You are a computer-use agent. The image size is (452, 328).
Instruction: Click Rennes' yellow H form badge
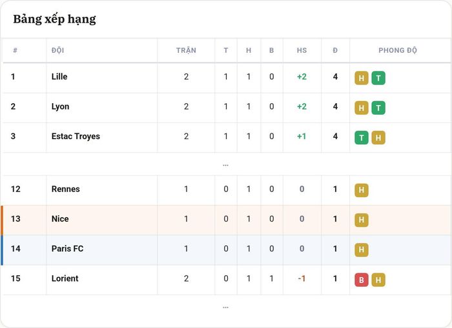pyautogui.click(x=362, y=190)
